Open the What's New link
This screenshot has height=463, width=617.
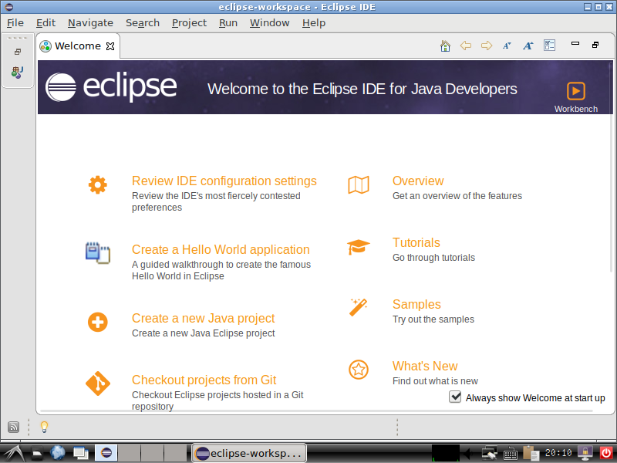(425, 366)
